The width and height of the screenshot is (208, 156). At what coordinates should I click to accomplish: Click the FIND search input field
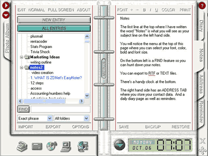pyautogui.click(x=60, y=109)
